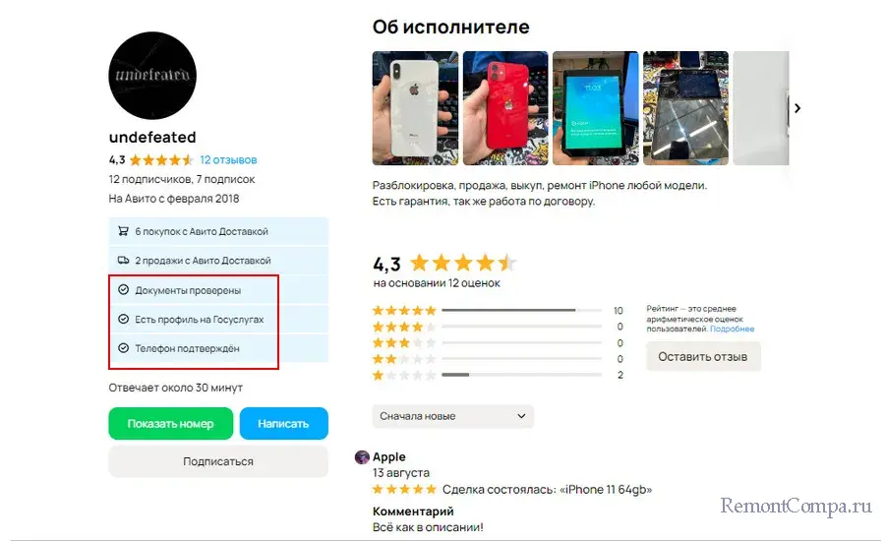Click the chevron in the sort dropdown
This screenshot has height=541, width=885.
(x=521, y=416)
